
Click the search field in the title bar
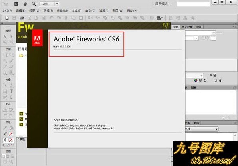pos(193,4)
